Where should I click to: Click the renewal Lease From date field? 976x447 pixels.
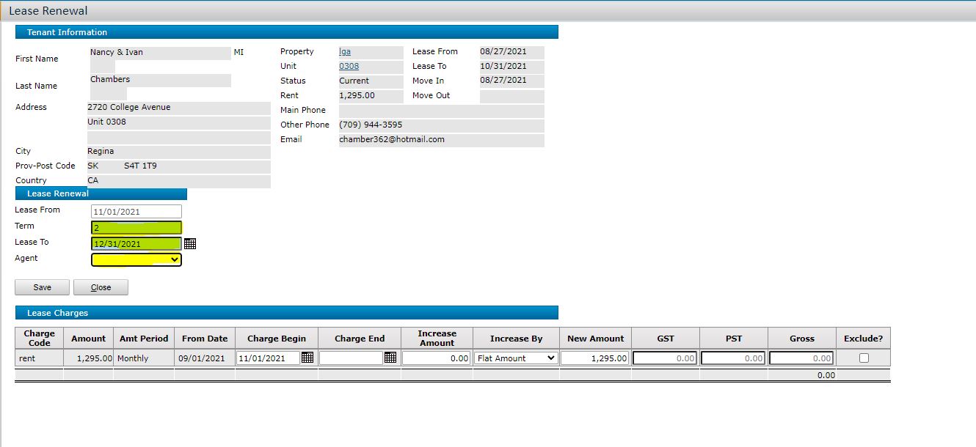click(x=136, y=211)
